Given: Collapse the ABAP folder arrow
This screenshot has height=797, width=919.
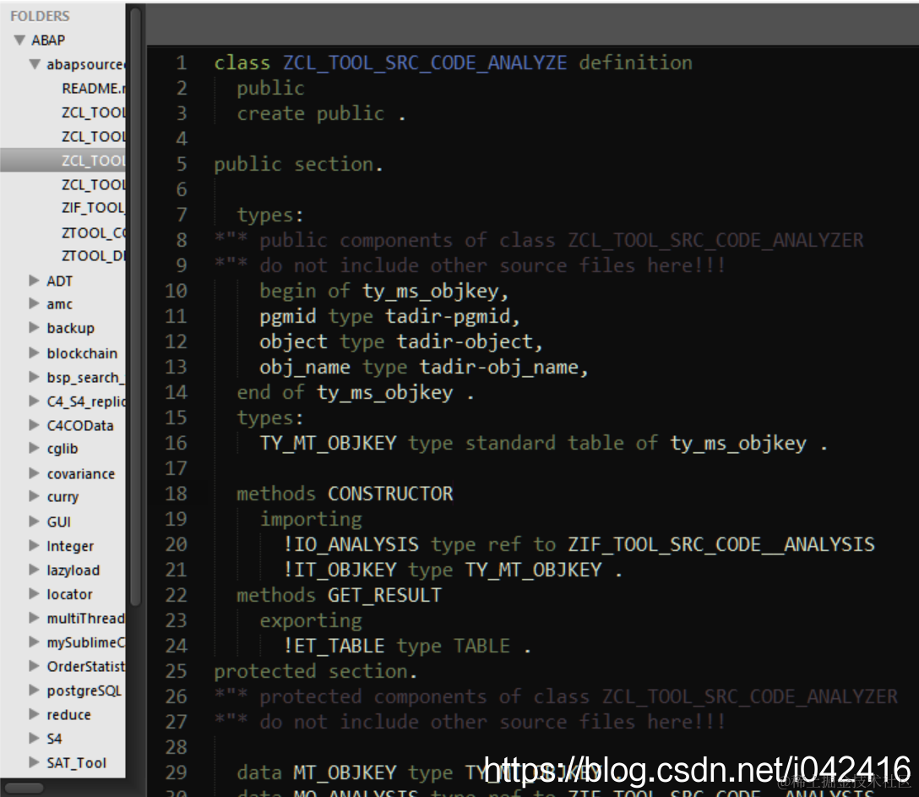Looking at the screenshot, I should (x=20, y=40).
